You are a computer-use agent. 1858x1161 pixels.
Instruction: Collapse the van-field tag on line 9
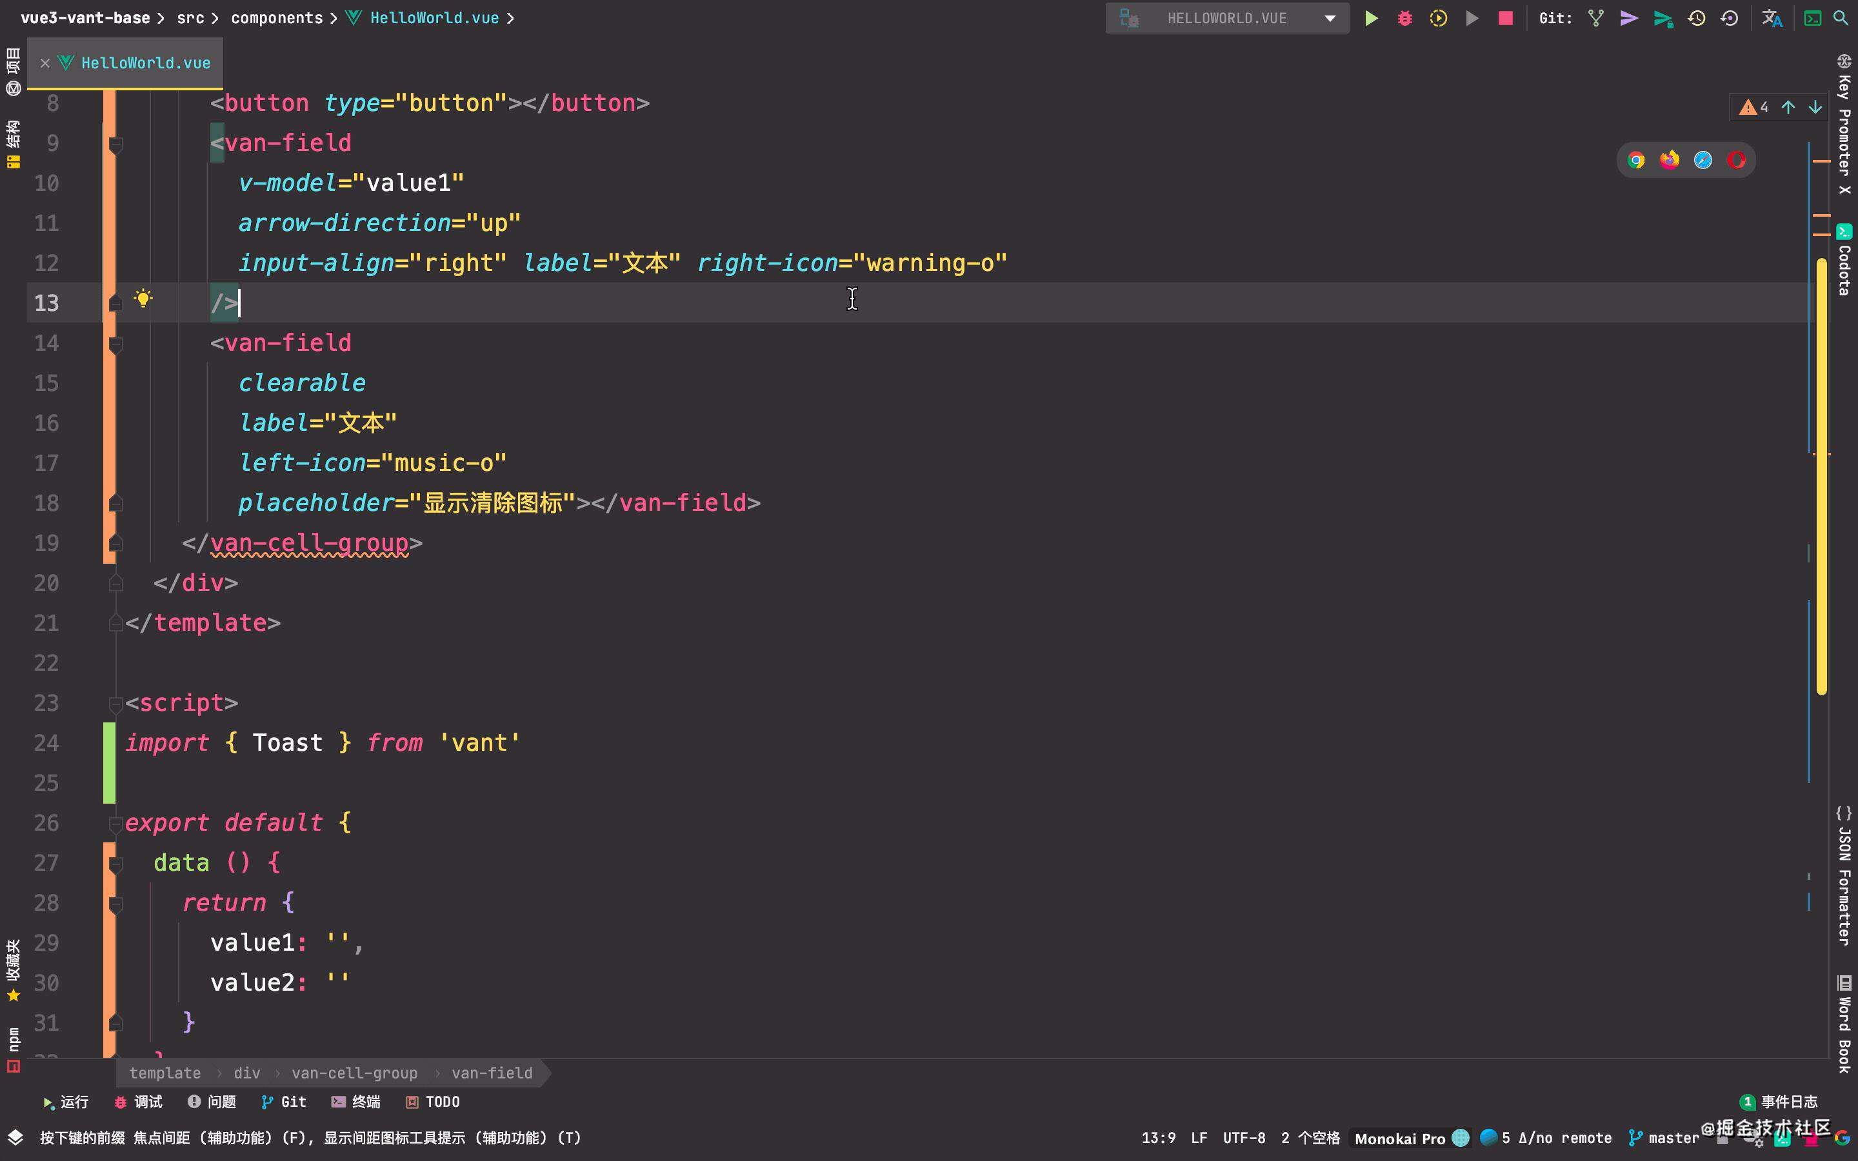pos(116,144)
